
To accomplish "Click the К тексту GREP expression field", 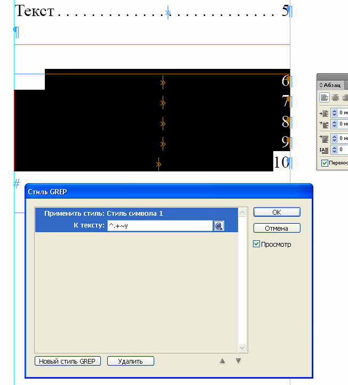I will [160, 226].
